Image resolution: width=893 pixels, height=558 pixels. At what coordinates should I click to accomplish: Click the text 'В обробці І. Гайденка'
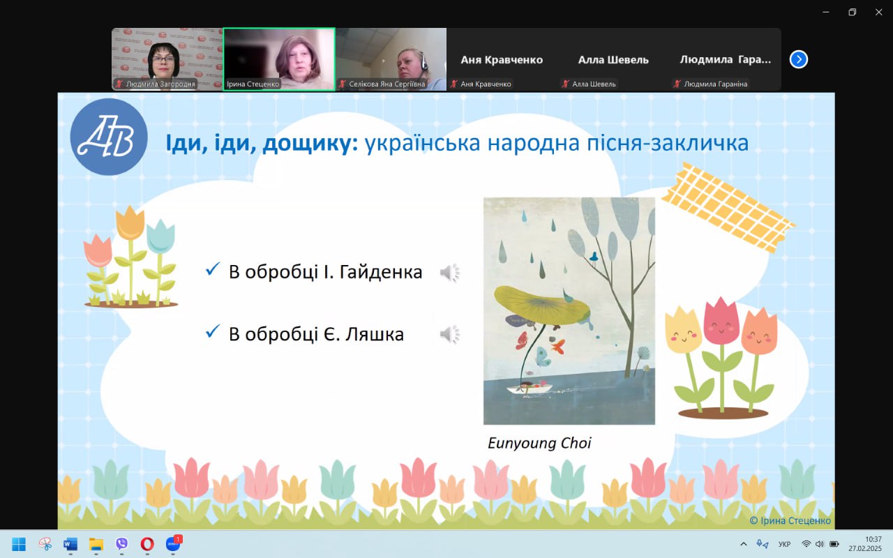tap(326, 272)
